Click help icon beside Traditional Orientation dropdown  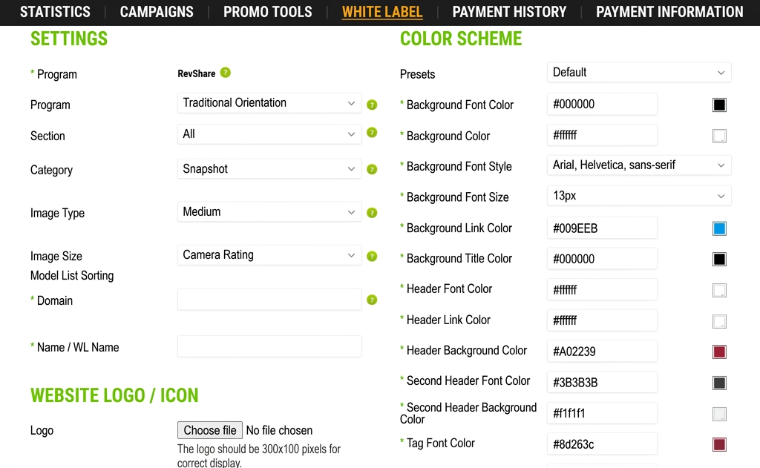pyautogui.click(x=372, y=105)
